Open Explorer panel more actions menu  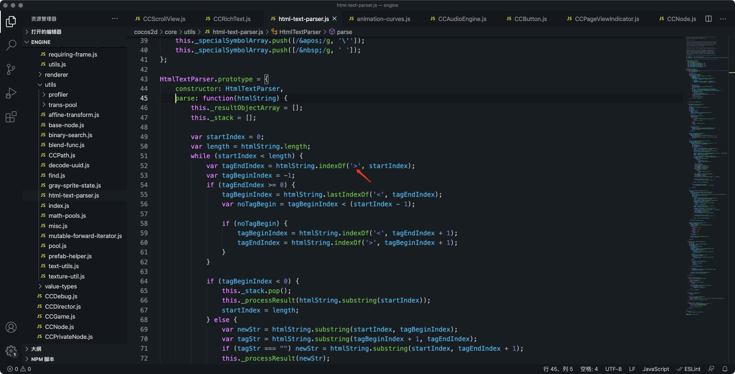[115, 19]
